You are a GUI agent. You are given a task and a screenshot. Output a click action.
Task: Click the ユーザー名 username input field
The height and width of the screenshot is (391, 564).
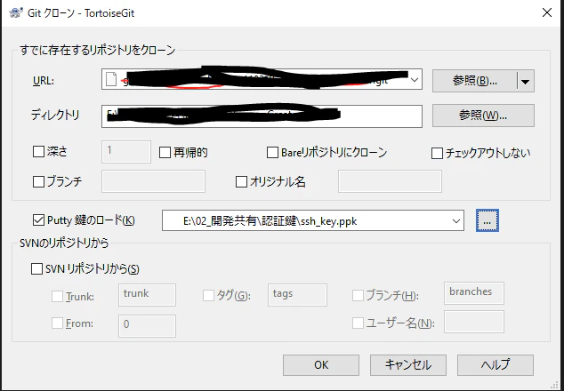474,322
